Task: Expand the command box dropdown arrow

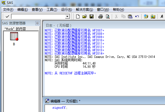Action: pos(67,16)
